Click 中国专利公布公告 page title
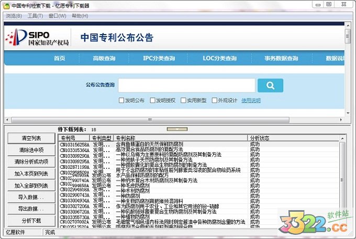The image size is (356, 239). point(117,38)
